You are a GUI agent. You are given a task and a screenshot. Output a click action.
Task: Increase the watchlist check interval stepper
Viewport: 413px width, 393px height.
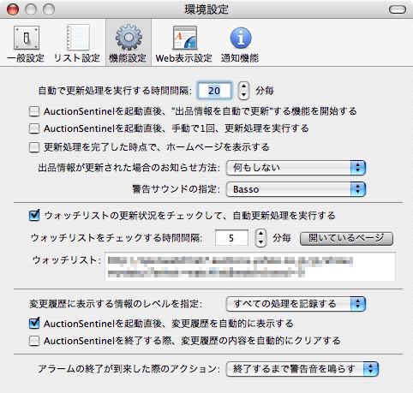tap(260, 234)
